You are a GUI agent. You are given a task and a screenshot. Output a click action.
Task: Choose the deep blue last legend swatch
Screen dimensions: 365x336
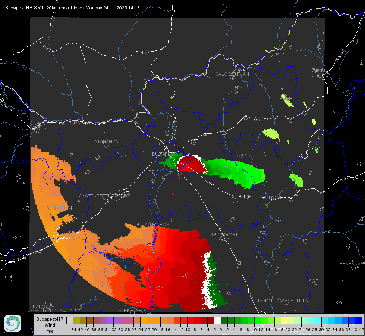(359, 320)
